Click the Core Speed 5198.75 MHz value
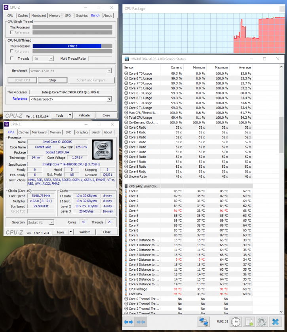The width and height of the screenshot is (287, 332). tap(41, 196)
